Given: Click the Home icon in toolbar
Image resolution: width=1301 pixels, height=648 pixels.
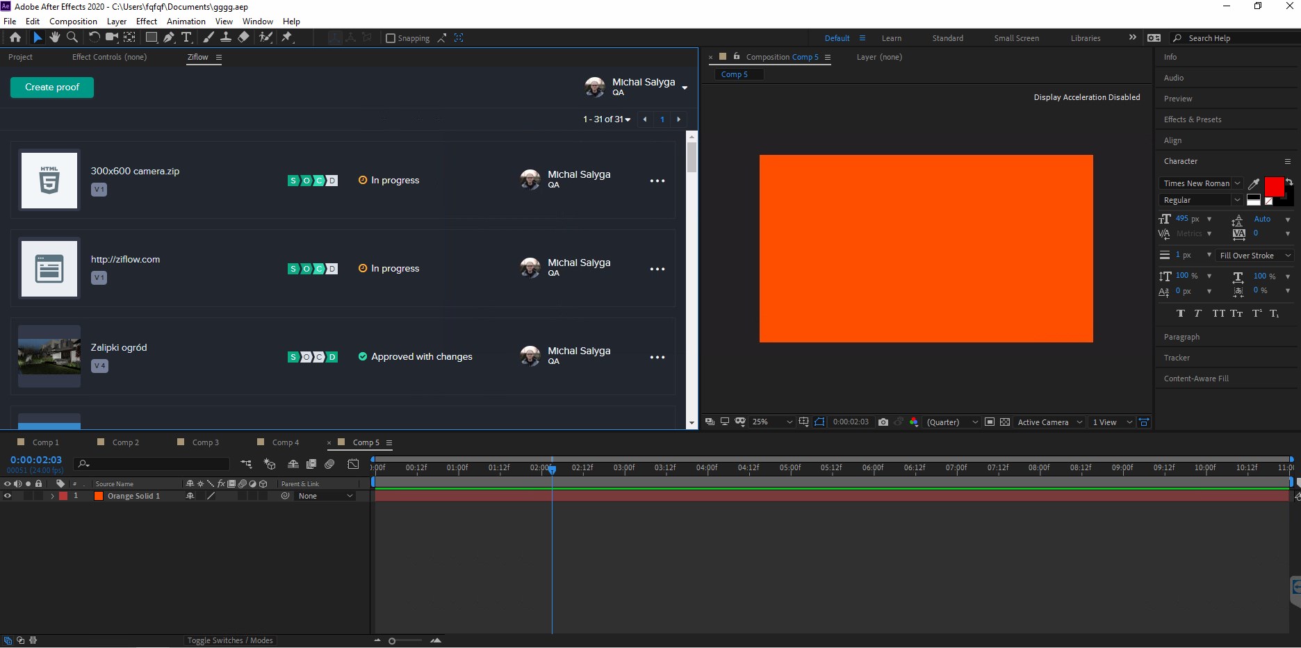Looking at the screenshot, I should [15, 38].
